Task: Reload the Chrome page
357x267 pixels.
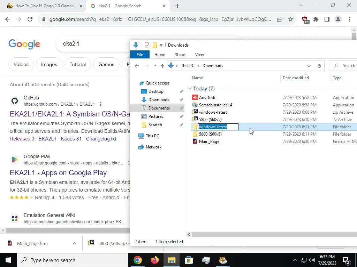Action: [30, 19]
